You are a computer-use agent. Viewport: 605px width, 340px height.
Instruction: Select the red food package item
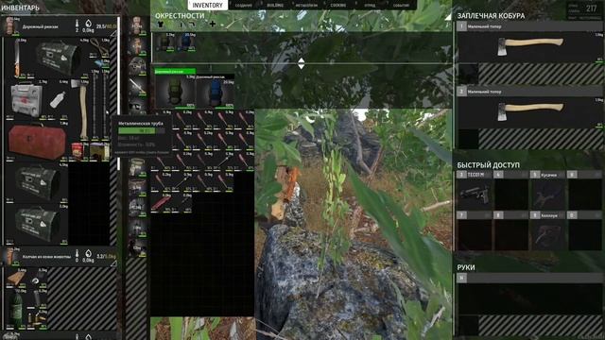78,150
